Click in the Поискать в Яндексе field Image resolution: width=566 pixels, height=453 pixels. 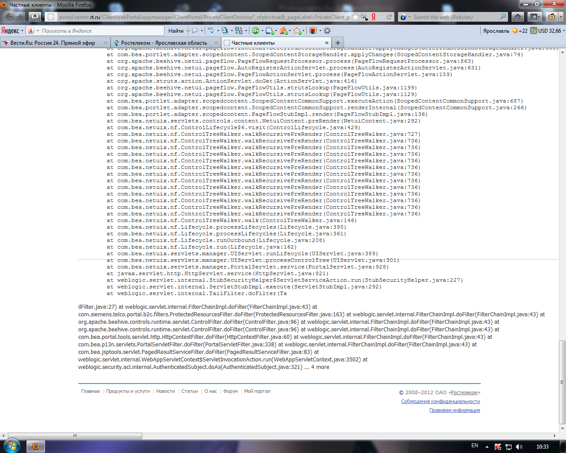point(102,31)
